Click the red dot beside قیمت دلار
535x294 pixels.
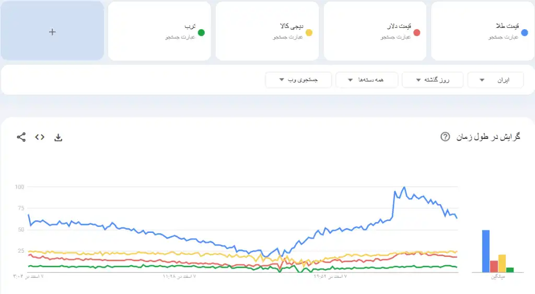tap(417, 33)
